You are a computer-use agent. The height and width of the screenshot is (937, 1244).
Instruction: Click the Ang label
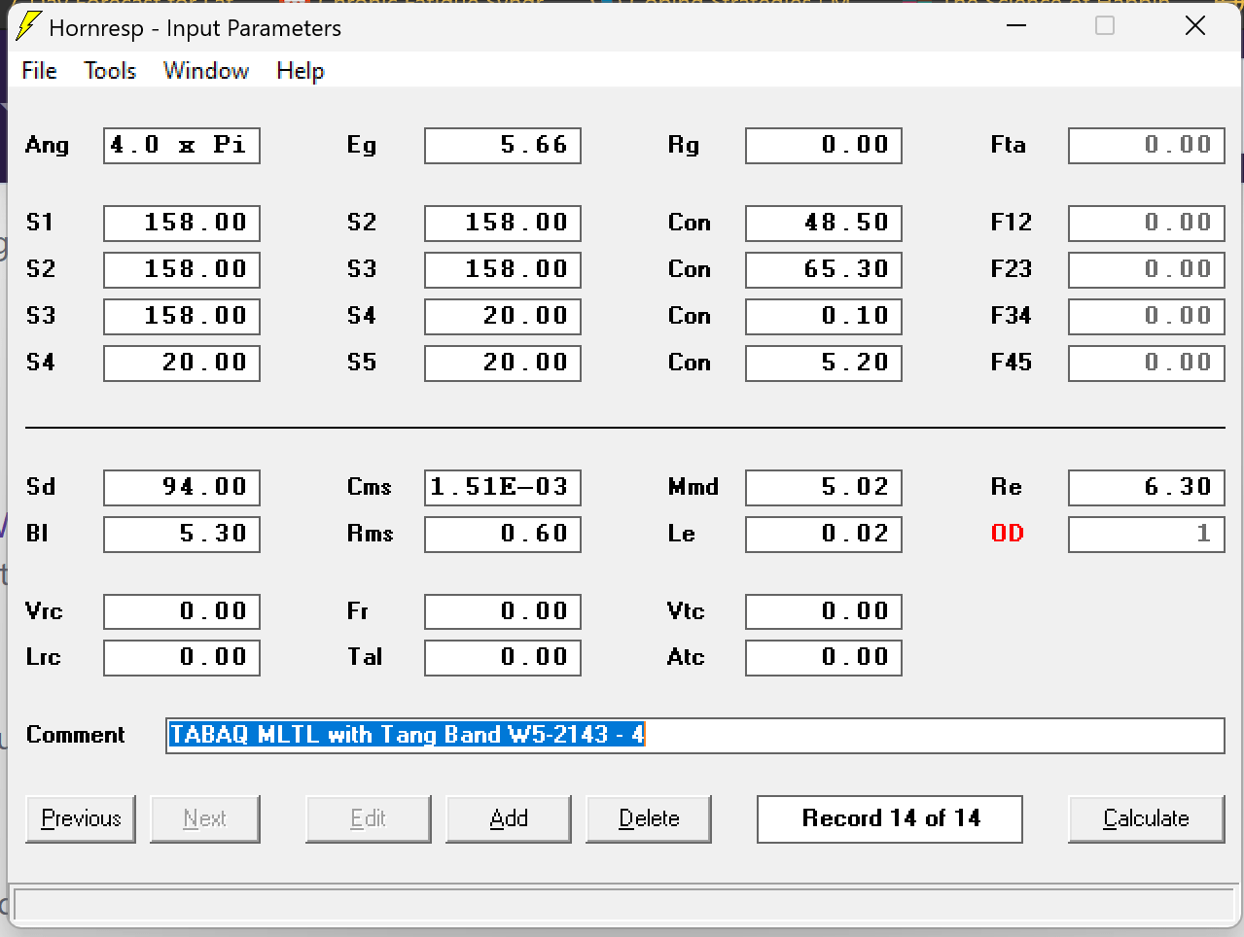tap(47, 146)
